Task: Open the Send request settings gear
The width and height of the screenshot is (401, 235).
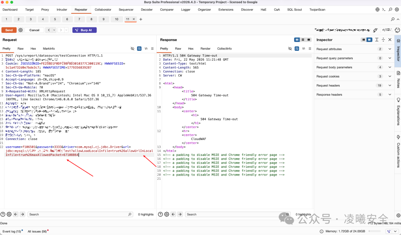Action: tap(21, 30)
